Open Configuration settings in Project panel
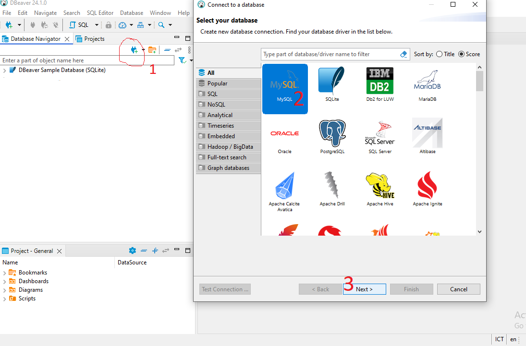Image resolution: width=526 pixels, height=346 pixels. pos(132,250)
